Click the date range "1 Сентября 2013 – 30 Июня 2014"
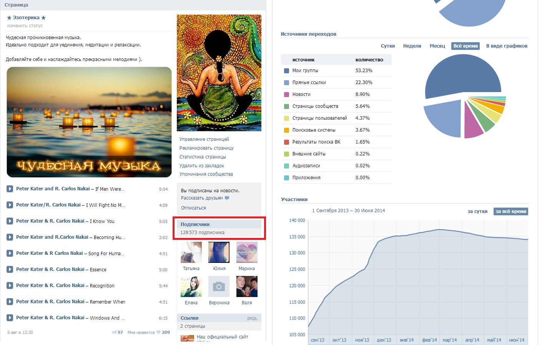 (x=348, y=211)
